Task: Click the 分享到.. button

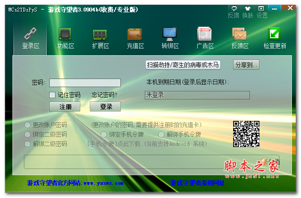Action: [x=246, y=65]
